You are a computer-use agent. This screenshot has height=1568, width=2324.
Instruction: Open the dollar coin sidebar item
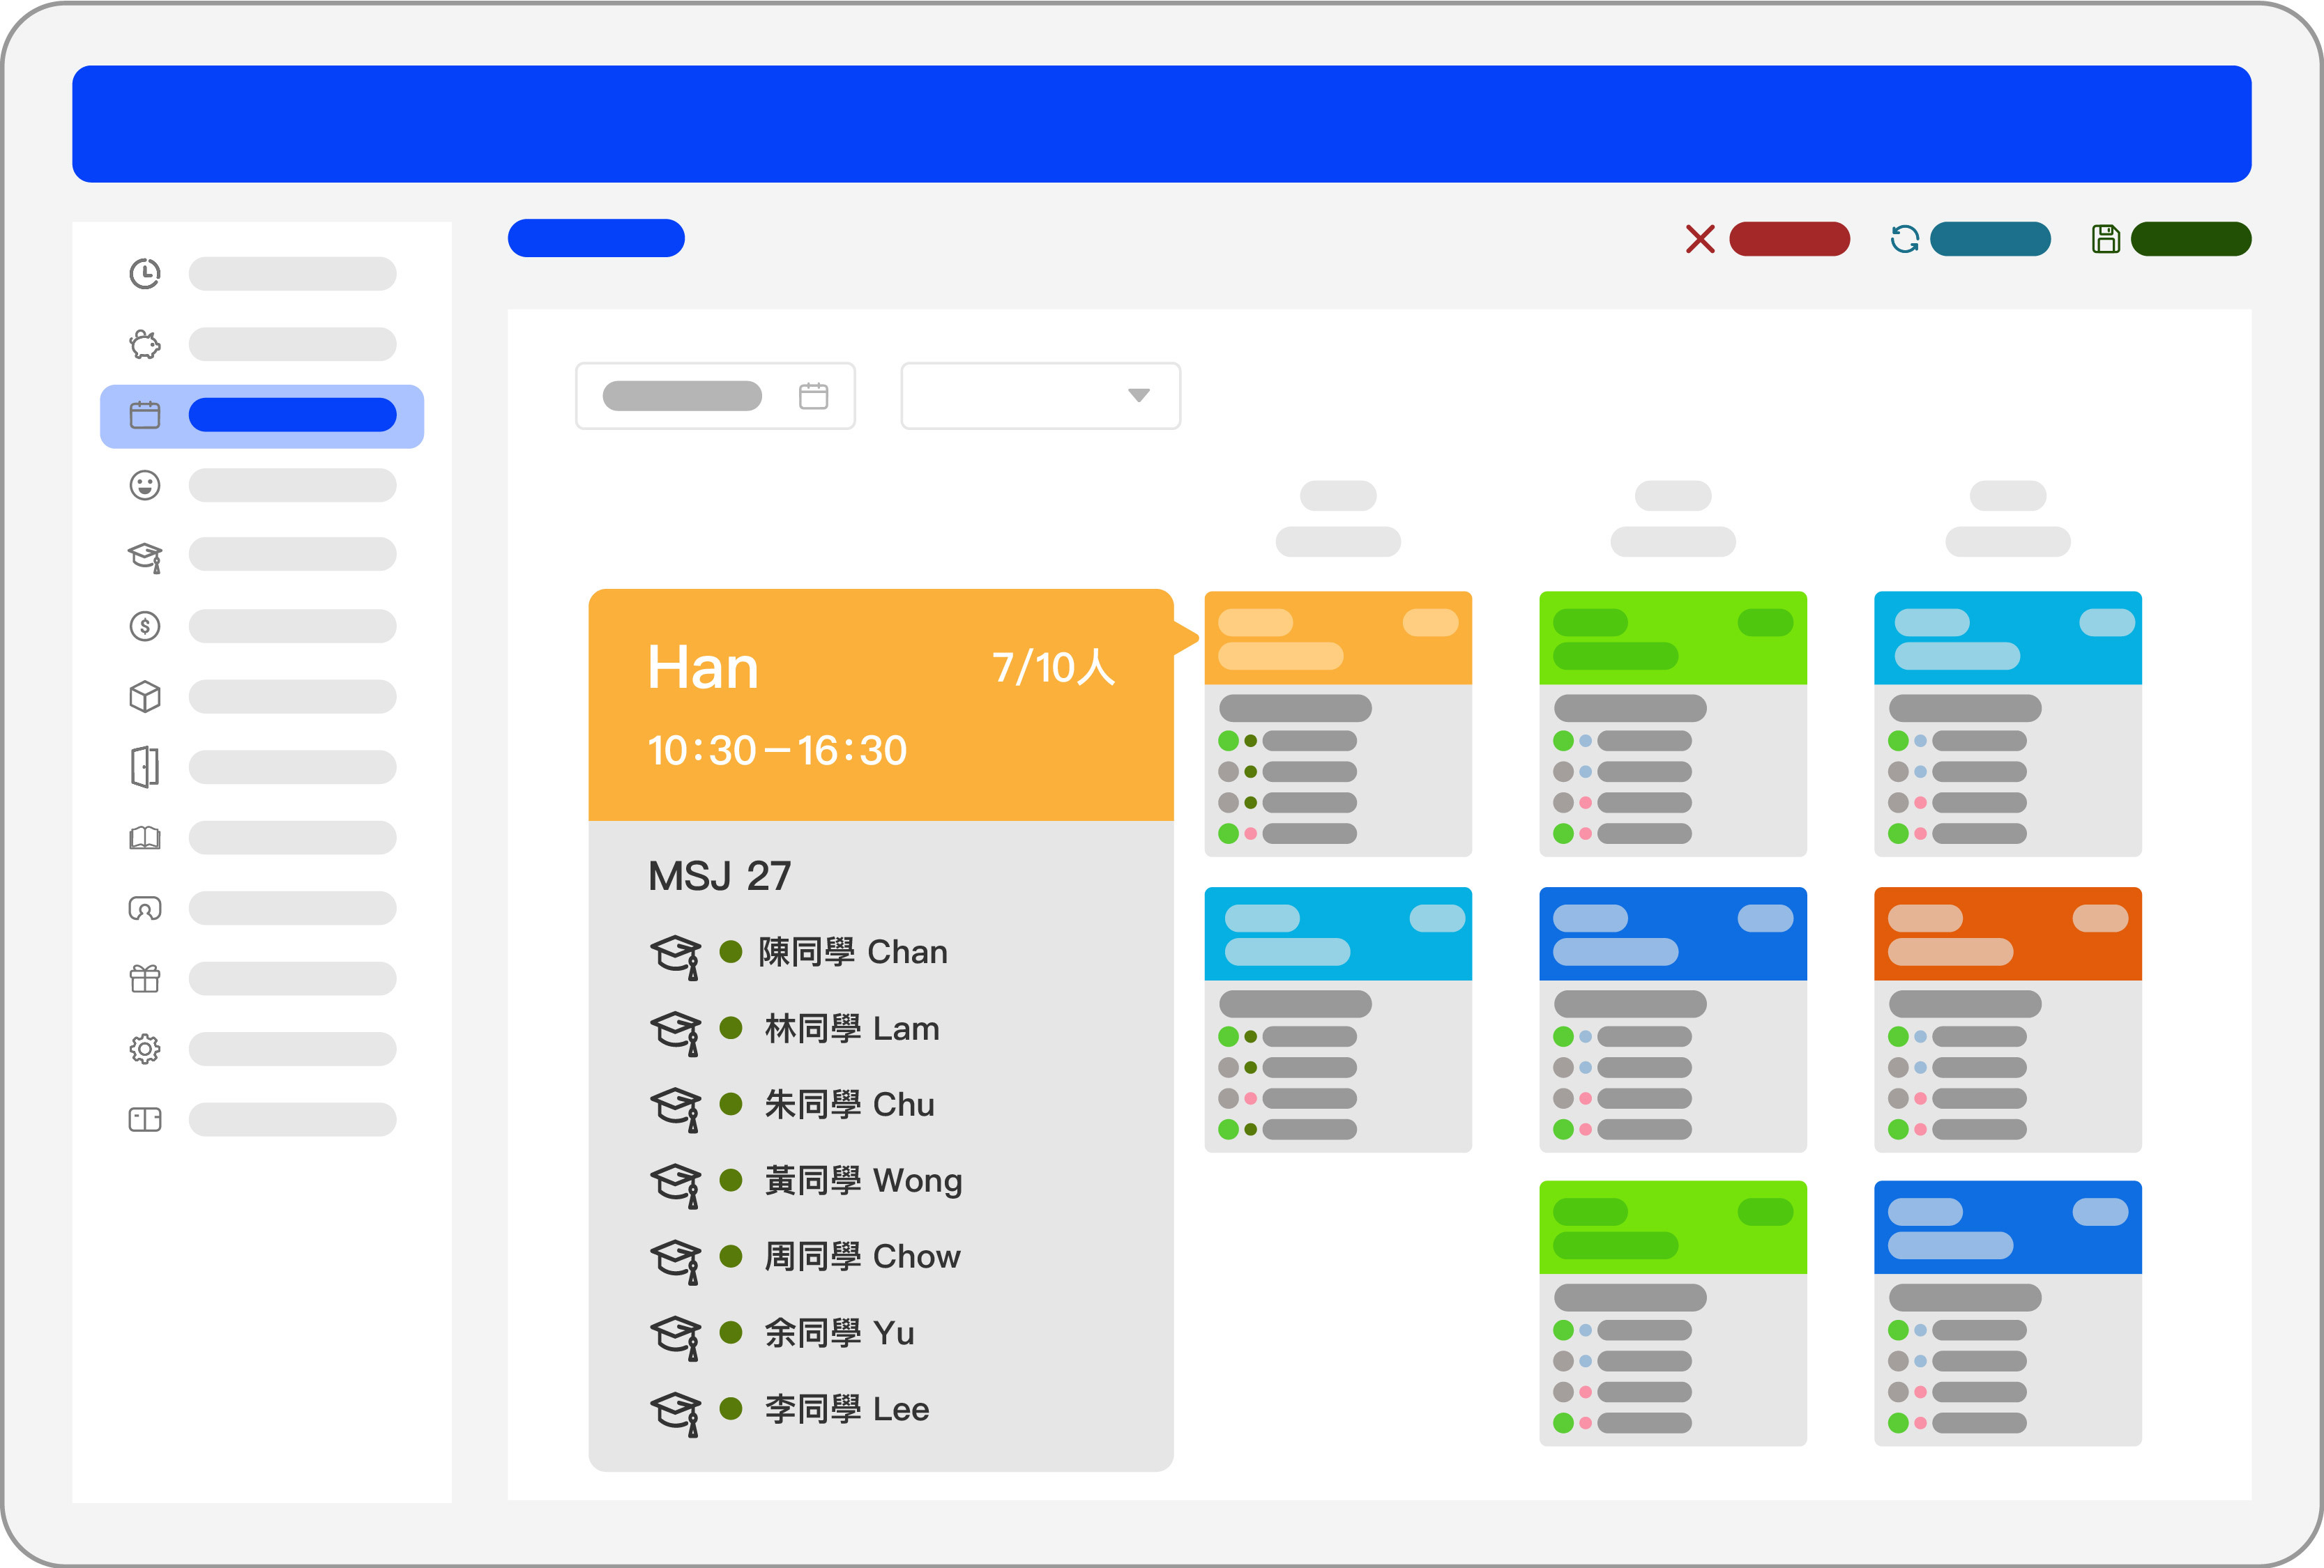[145, 627]
